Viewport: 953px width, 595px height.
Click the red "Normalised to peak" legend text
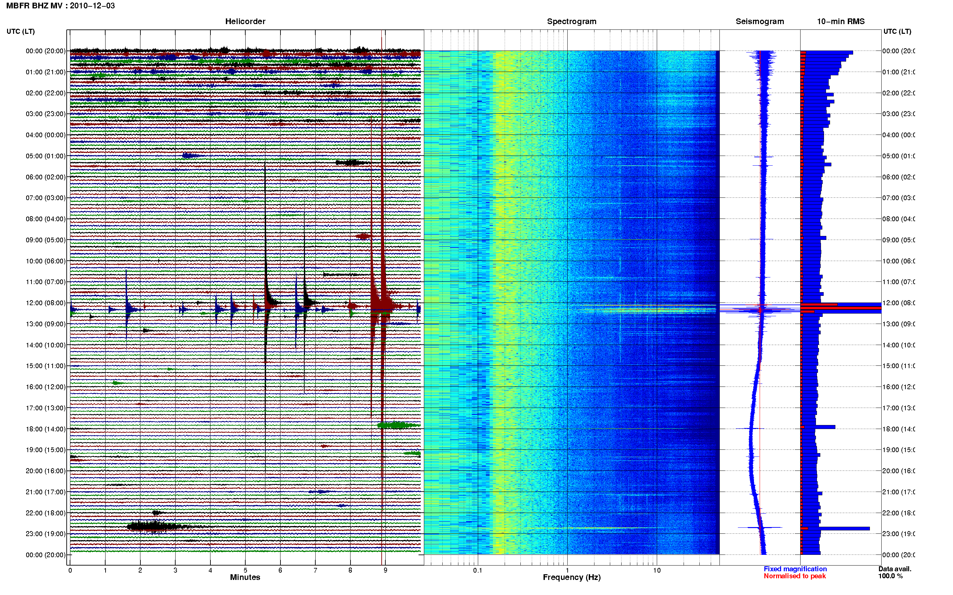tap(795, 576)
